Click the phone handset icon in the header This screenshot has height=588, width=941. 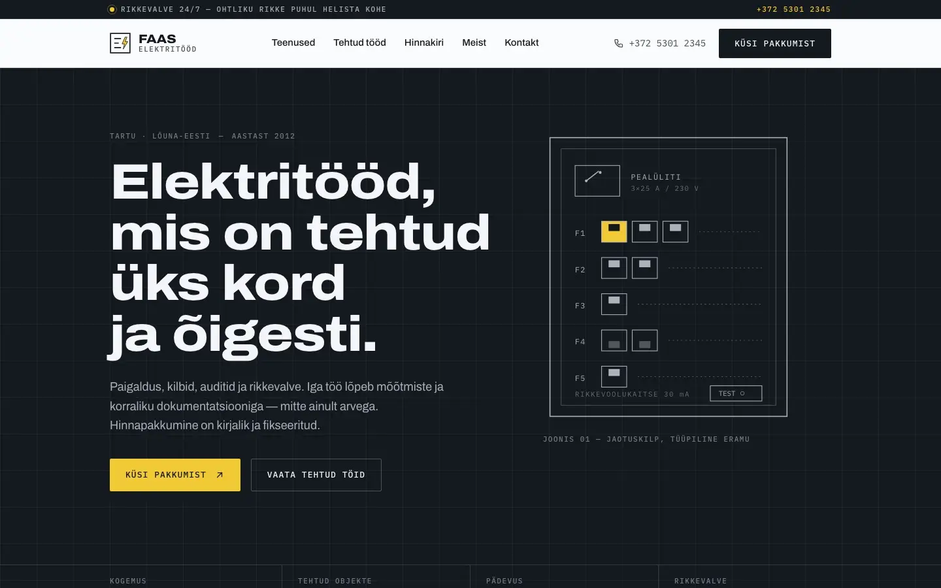tap(618, 44)
